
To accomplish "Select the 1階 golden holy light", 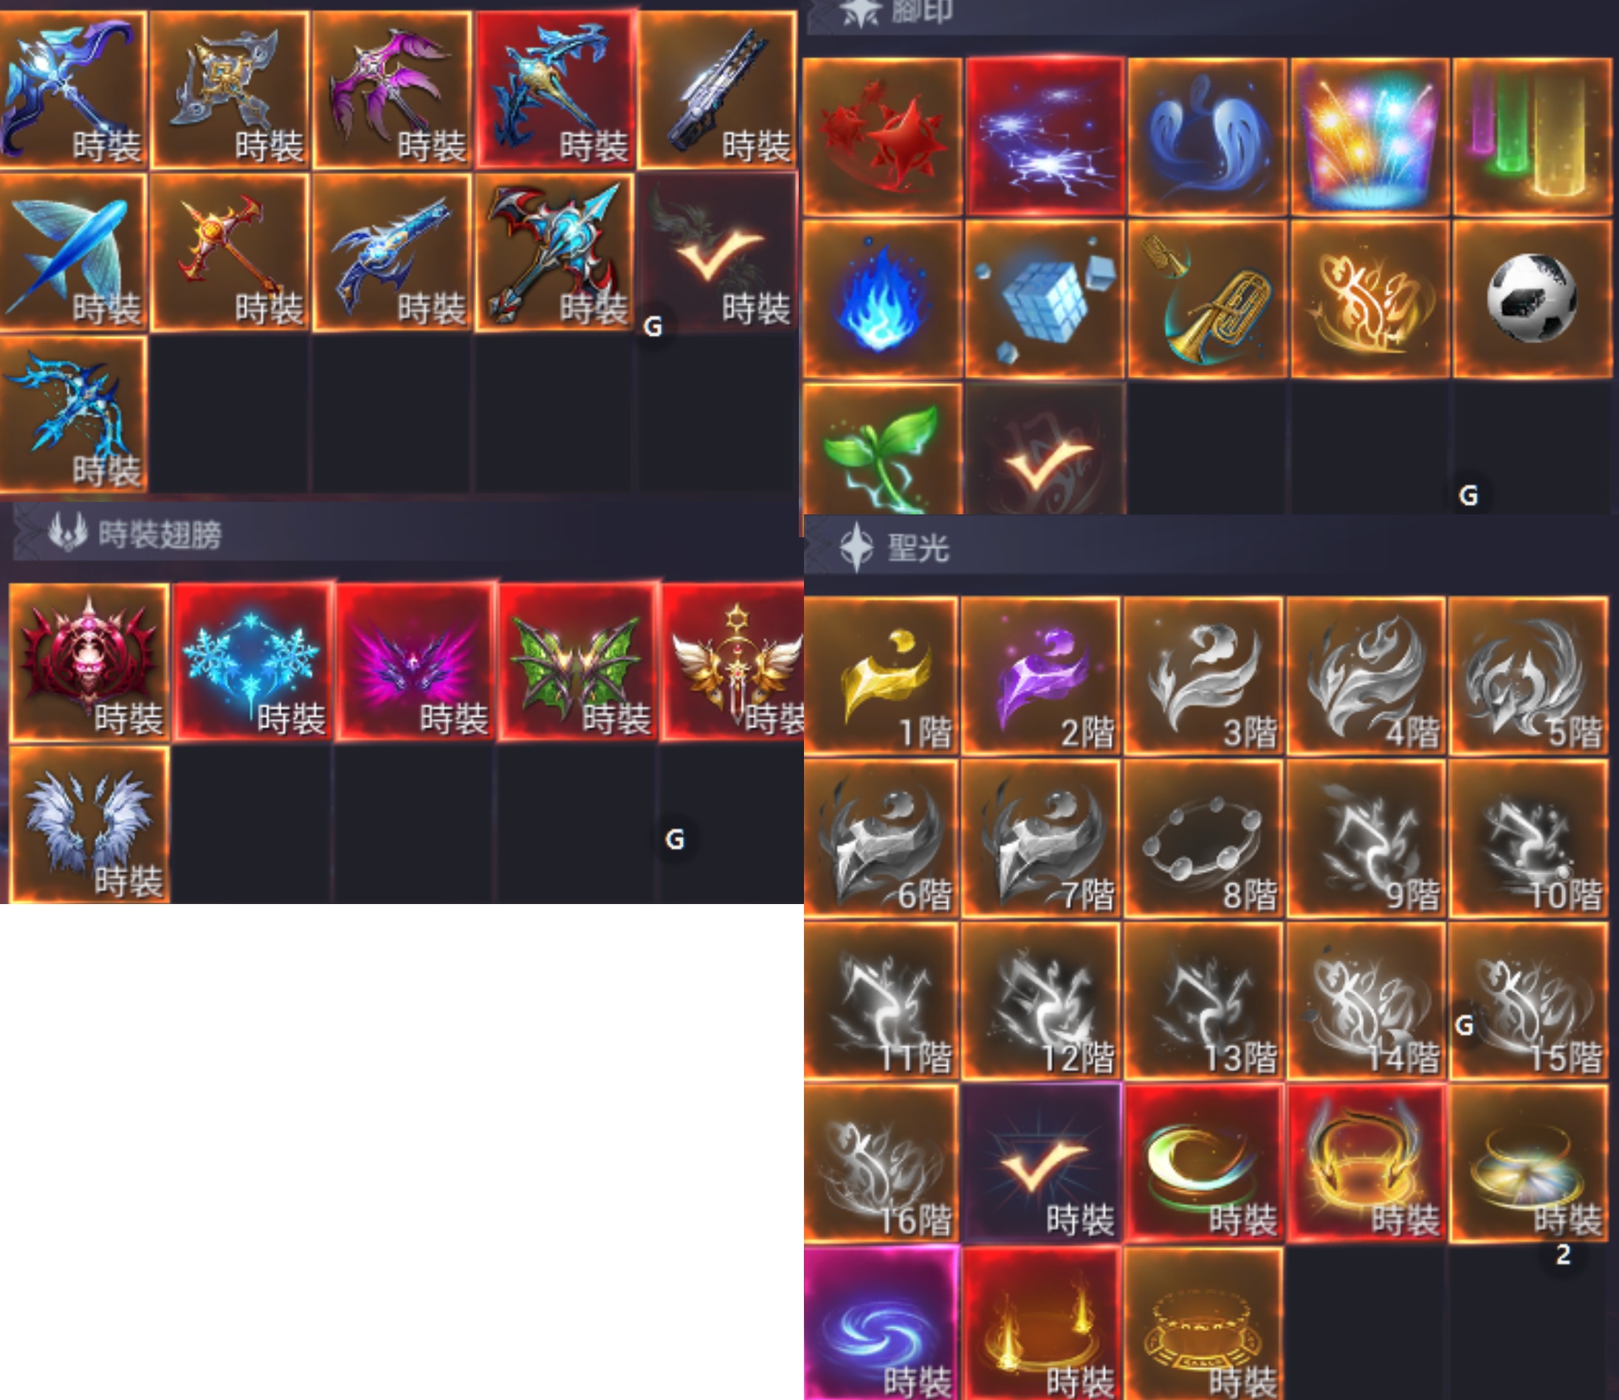I will [881, 676].
